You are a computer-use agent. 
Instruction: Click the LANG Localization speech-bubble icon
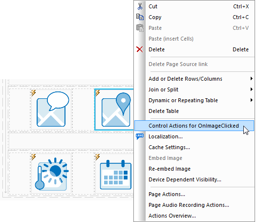click(140, 136)
